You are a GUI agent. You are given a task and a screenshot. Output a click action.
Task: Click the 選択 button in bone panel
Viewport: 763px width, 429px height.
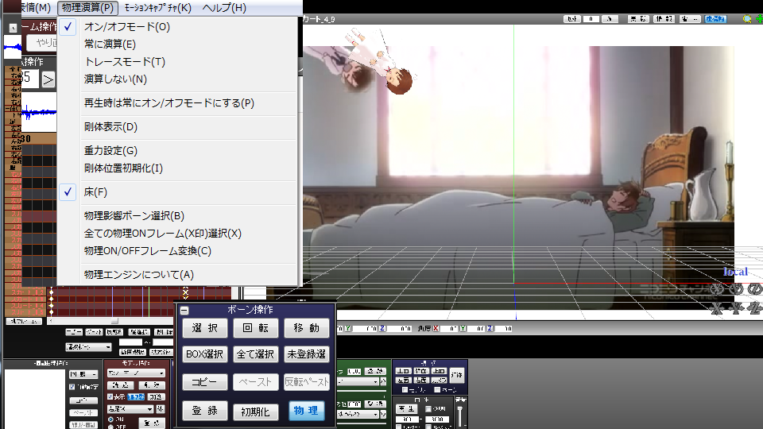(205, 328)
